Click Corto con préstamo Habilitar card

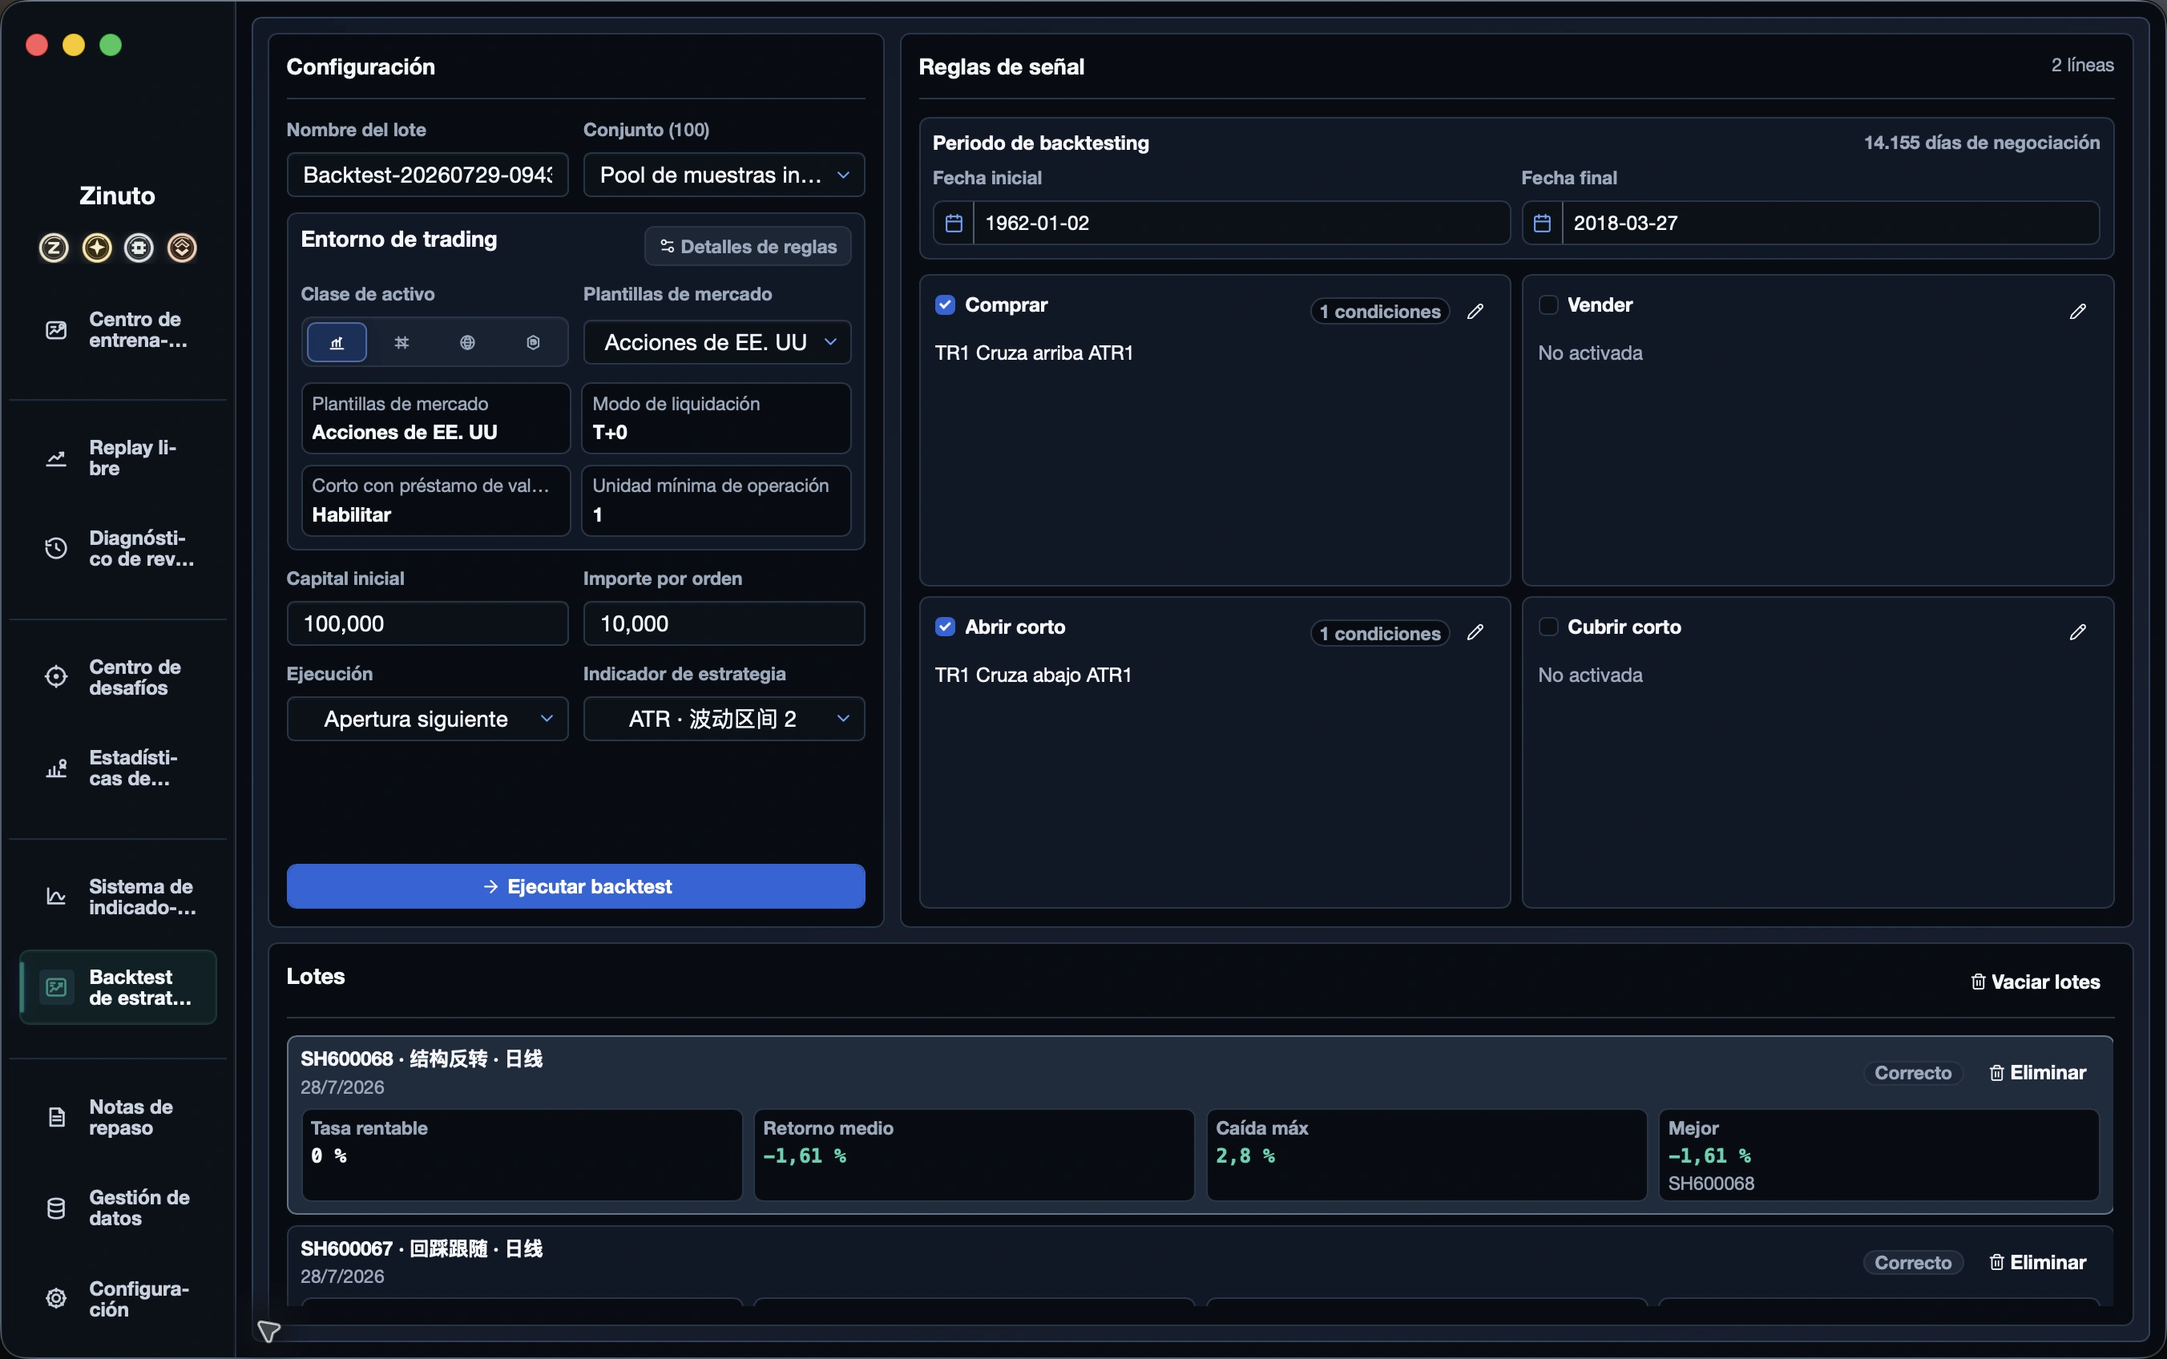click(x=436, y=501)
